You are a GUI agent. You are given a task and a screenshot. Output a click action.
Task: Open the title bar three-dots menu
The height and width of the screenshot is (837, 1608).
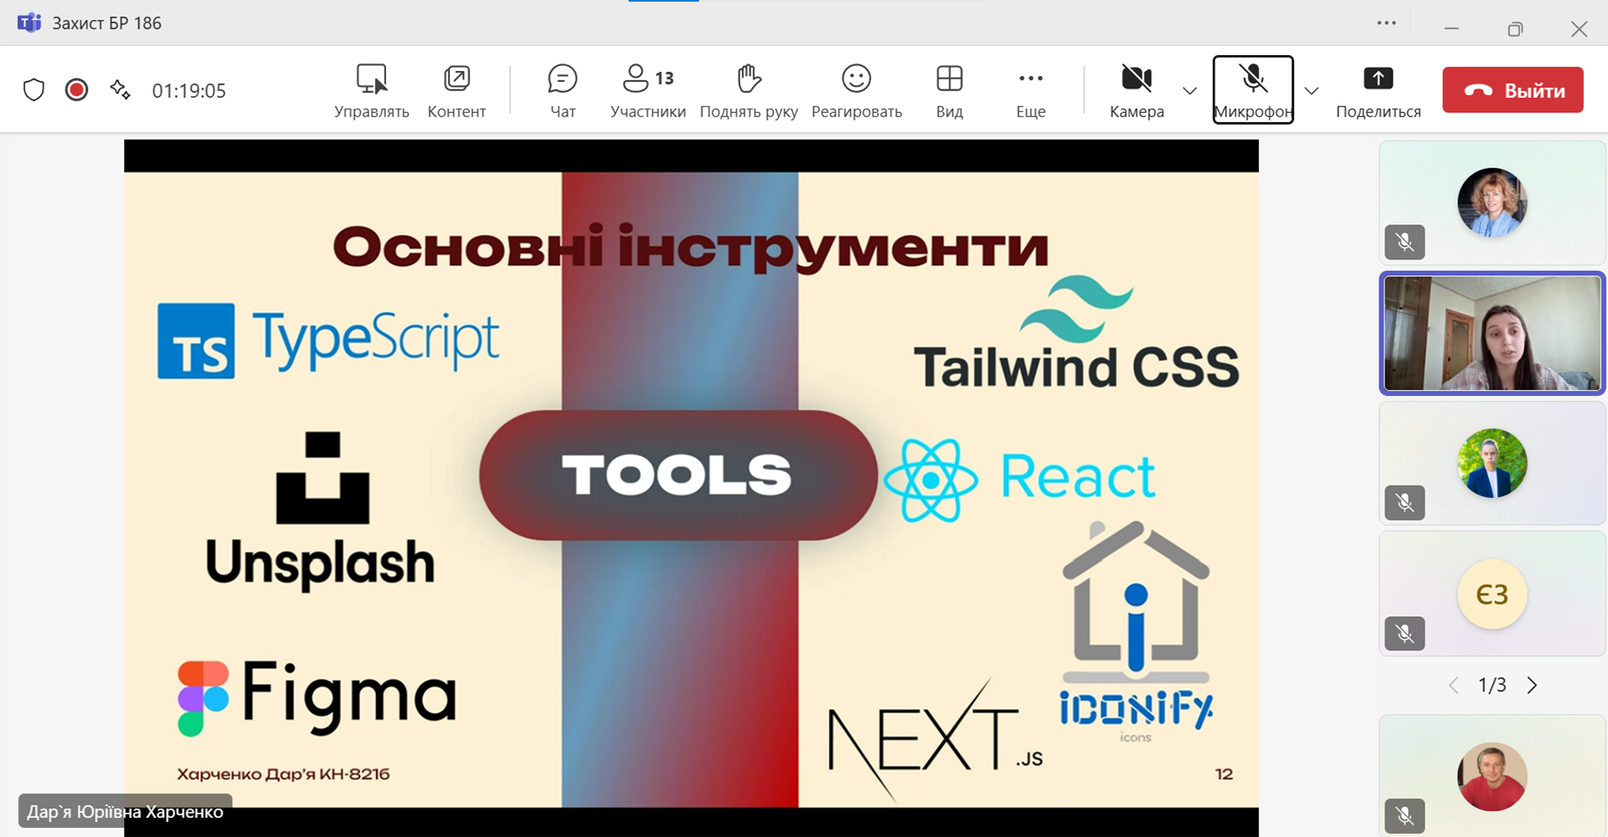(x=1386, y=23)
